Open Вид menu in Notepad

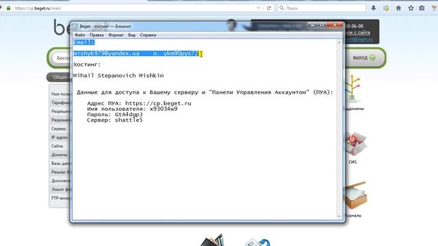[x=131, y=35]
